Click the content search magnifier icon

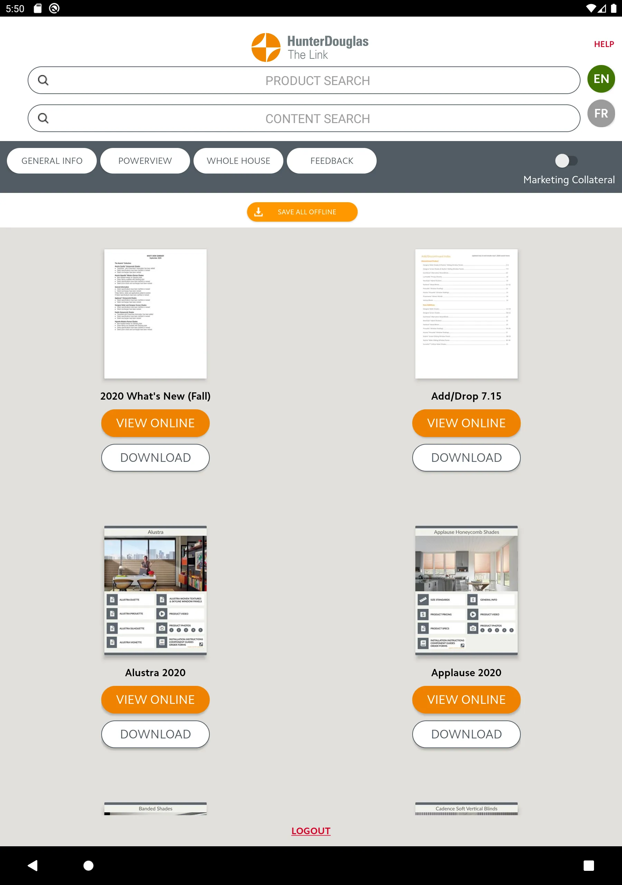pyautogui.click(x=43, y=118)
